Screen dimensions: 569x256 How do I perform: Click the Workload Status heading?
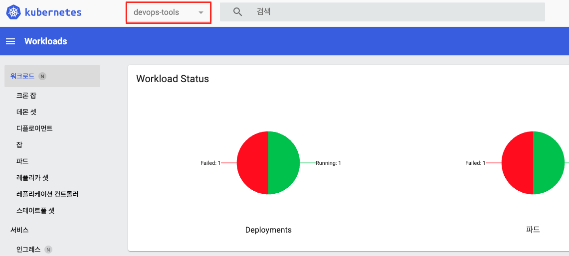tap(173, 79)
